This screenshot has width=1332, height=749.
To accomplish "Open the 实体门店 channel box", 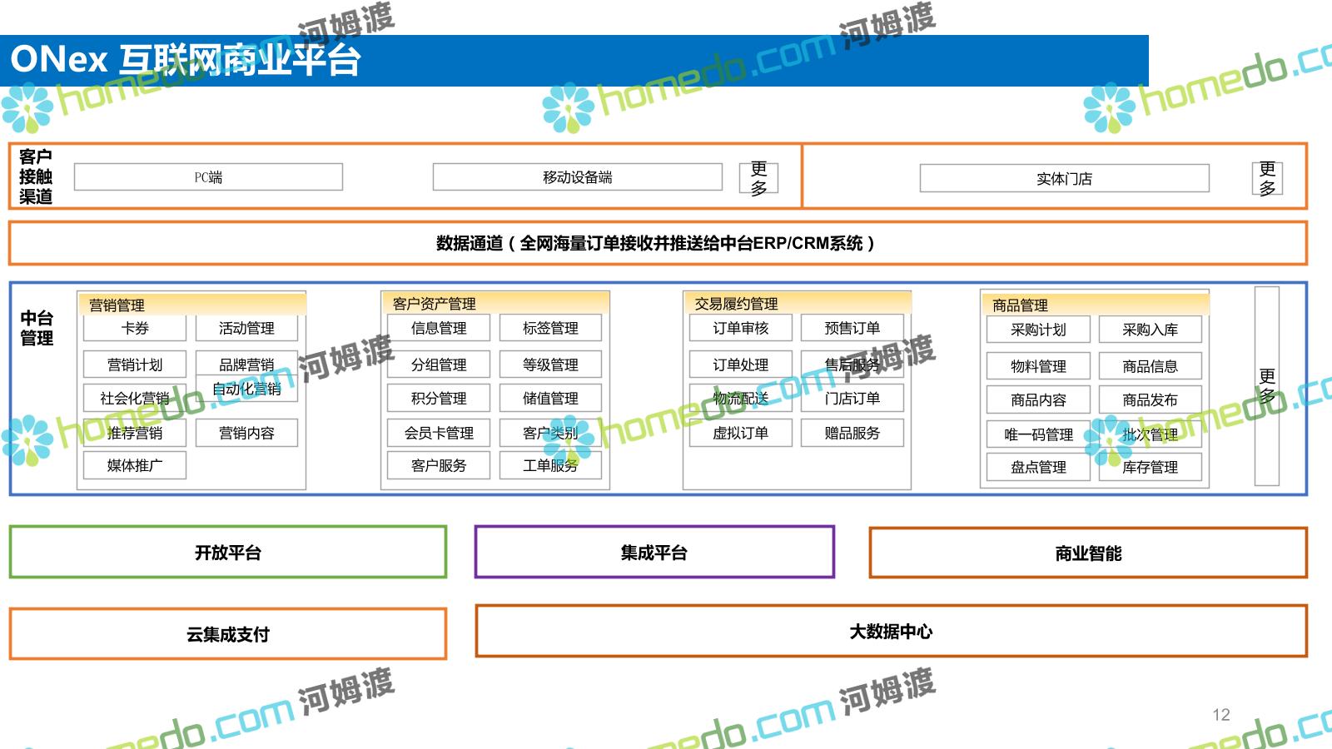I will (x=1064, y=178).
